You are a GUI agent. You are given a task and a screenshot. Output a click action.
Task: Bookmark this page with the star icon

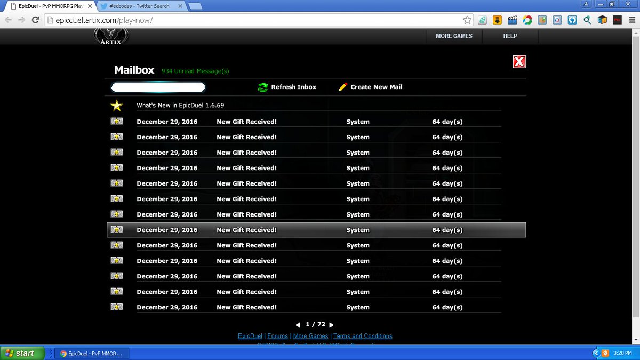pos(467,20)
